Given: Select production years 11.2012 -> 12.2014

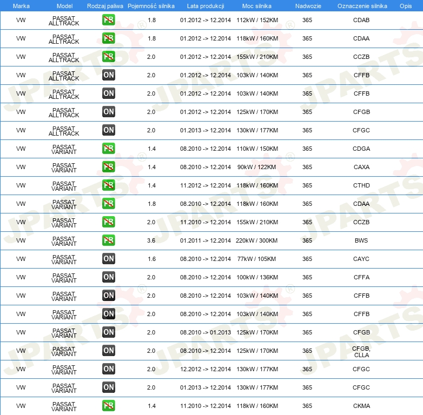Looking at the screenshot, I should [206, 185].
